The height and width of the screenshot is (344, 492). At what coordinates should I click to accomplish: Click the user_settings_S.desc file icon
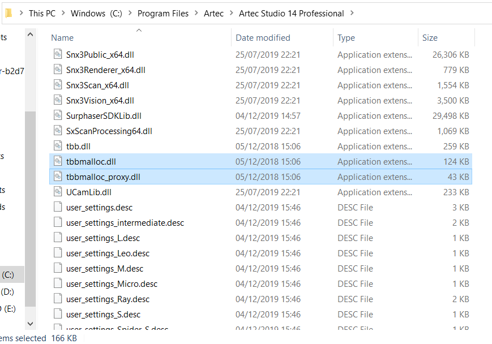(58, 314)
